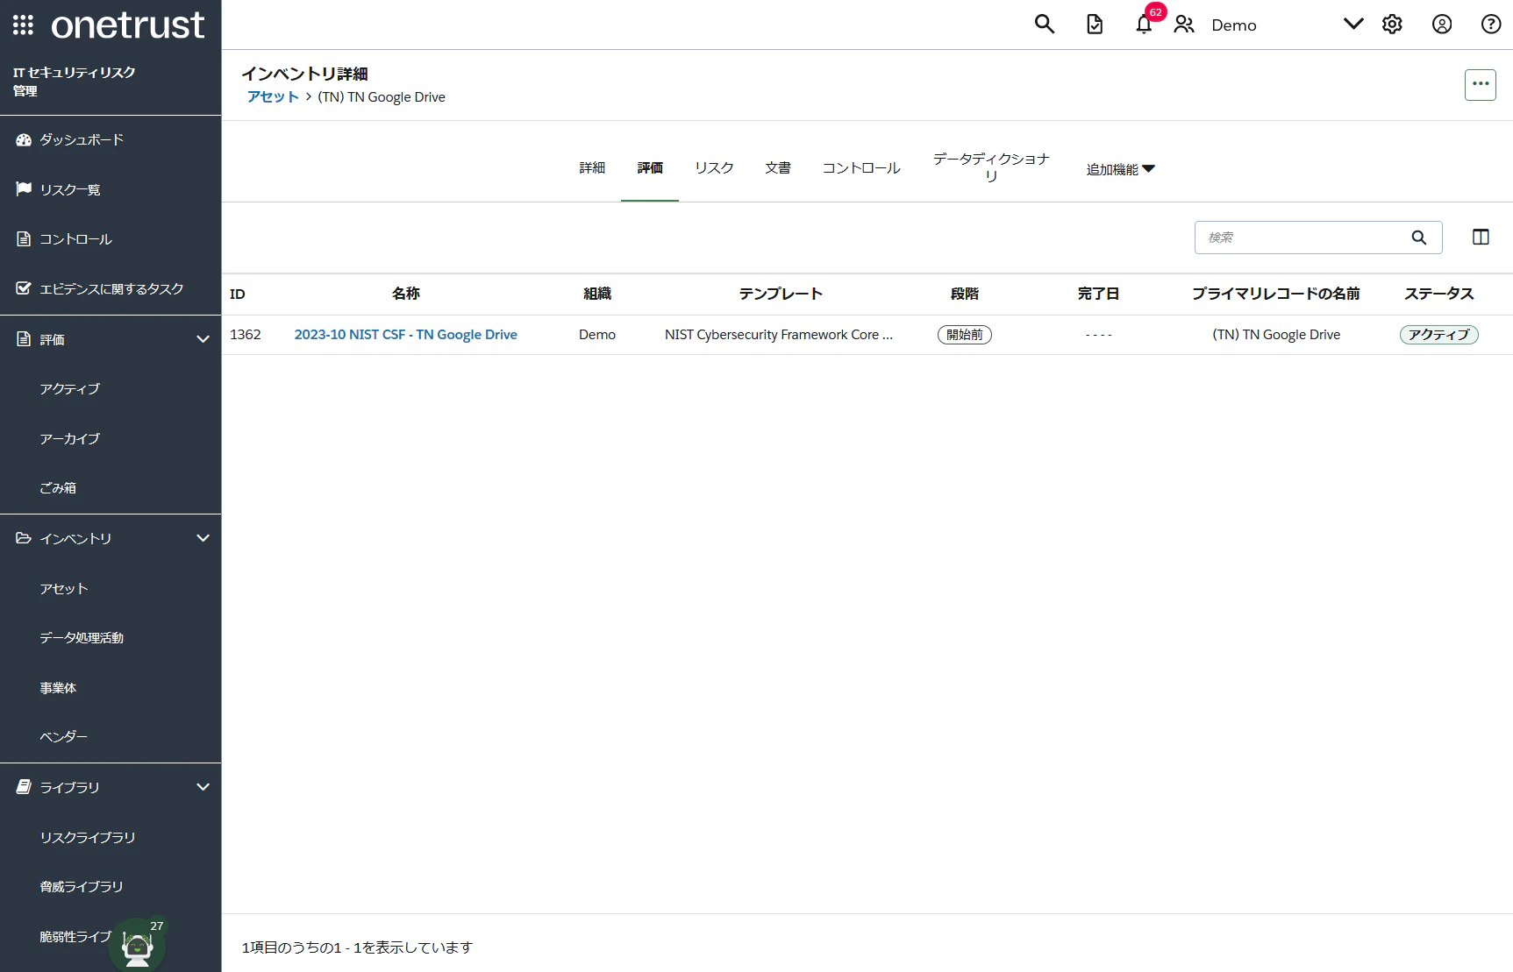Click the global search magnifier icon
Viewport: 1513px width, 972px height.
(1044, 25)
